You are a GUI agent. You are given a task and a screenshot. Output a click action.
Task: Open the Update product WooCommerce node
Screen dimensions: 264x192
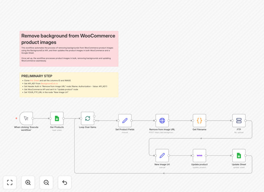click(x=200, y=156)
